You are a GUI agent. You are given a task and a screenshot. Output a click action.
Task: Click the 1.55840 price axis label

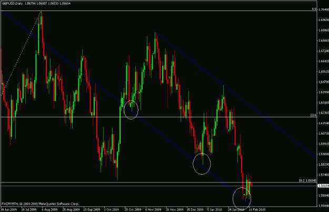(x=324, y=196)
